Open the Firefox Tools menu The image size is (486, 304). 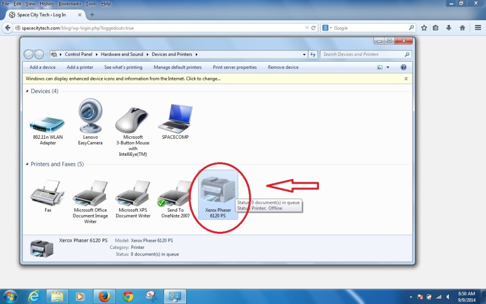point(91,4)
